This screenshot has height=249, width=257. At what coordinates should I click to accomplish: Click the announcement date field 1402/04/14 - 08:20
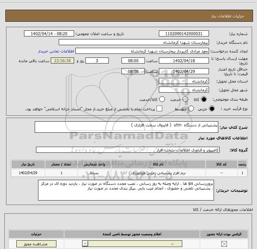pos(49,34)
